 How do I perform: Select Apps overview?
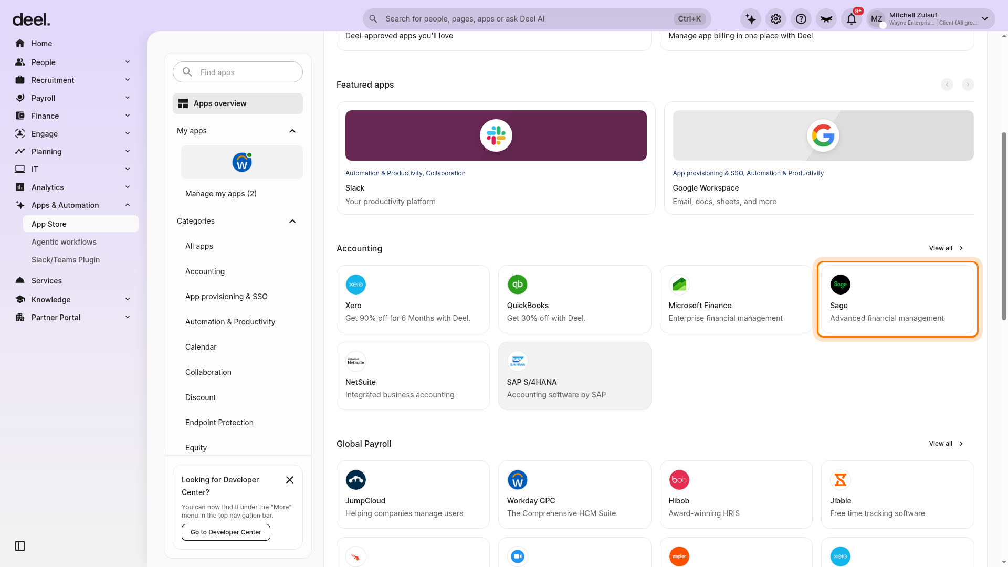(x=238, y=103)
